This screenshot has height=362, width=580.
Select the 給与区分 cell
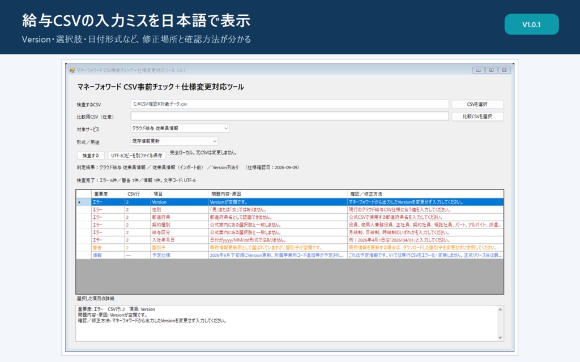point(180,232)
